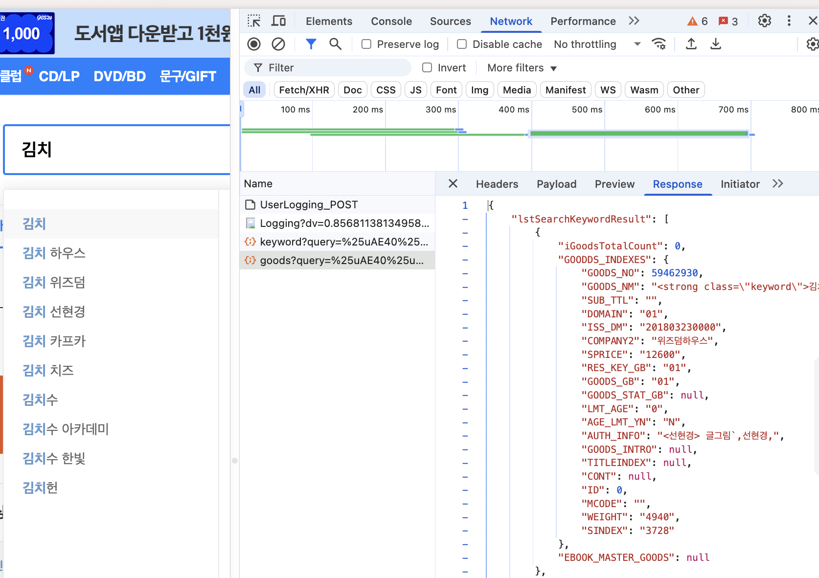Switch to the Elements tab
Viewport: 819px width, 578px height.
pos(329,21)
